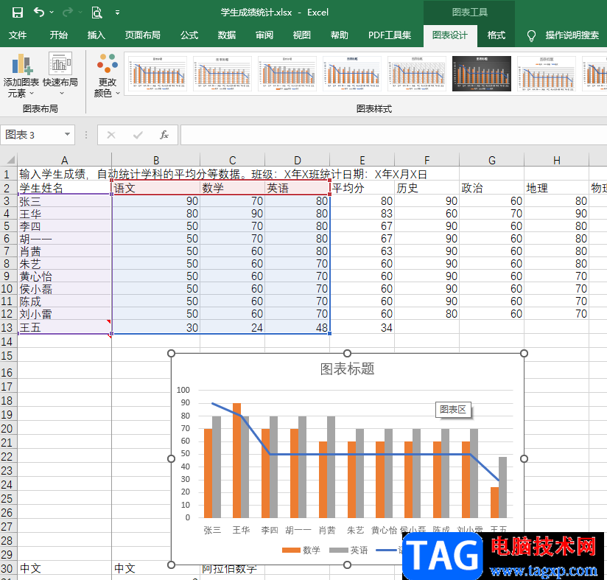This screenshot has height=580, width=607.
Task: Click the Redo arrow icon
Action: tap(68, 13)
